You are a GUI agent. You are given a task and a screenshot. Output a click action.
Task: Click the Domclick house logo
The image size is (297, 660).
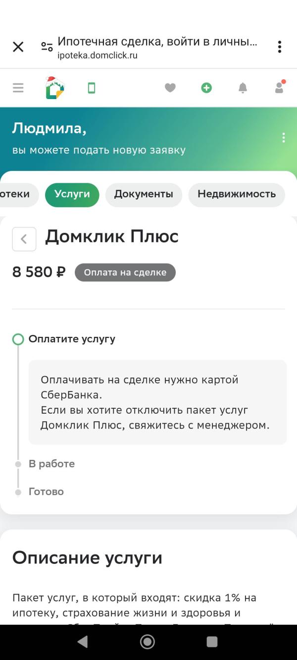[54, 87]
